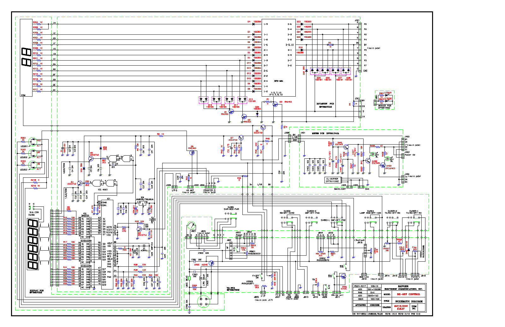Click the DISPLAY PCB label

[37, 291]
